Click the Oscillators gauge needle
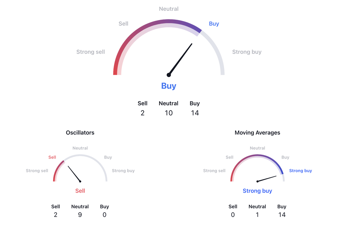This screenshot has height=225, width=343. pos(74,174)
